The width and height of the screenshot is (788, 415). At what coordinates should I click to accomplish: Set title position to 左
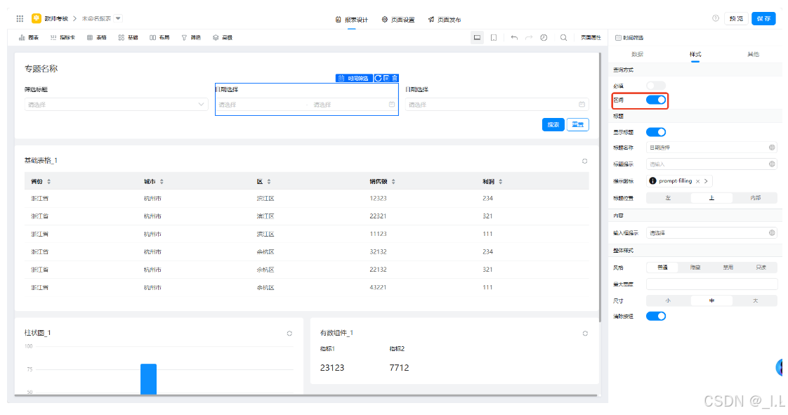668,198
